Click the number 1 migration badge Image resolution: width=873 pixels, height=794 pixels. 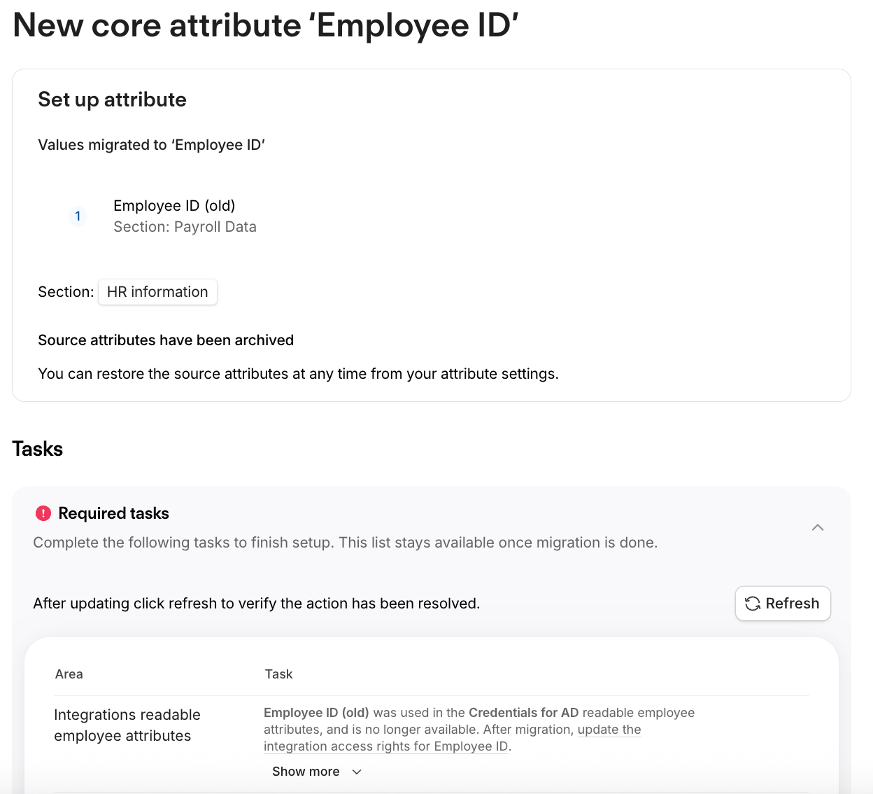pos(78,216)
